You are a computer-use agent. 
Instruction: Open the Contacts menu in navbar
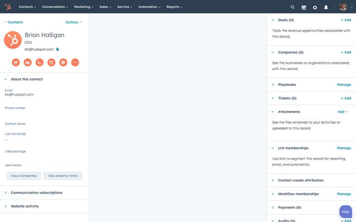click(x=27, y=7)
